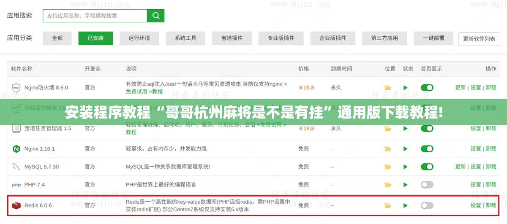507x224 pixels.
Task: Show the 一键部署 category
Action: click(x=433, y=38)
